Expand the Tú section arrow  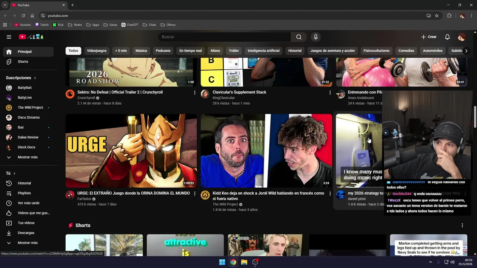click(x=15, y=173)
